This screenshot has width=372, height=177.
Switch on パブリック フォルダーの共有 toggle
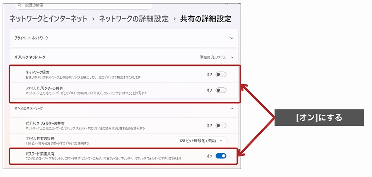click(x=221, y=125)
